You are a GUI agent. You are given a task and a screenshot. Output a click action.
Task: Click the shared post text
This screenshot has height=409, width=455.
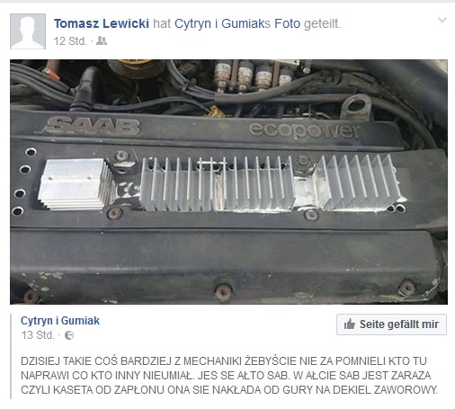tap(229, 376)
